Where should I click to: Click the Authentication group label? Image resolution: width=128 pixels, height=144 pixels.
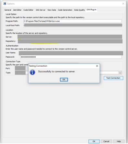pyautogui.click(x=12, y=46)
